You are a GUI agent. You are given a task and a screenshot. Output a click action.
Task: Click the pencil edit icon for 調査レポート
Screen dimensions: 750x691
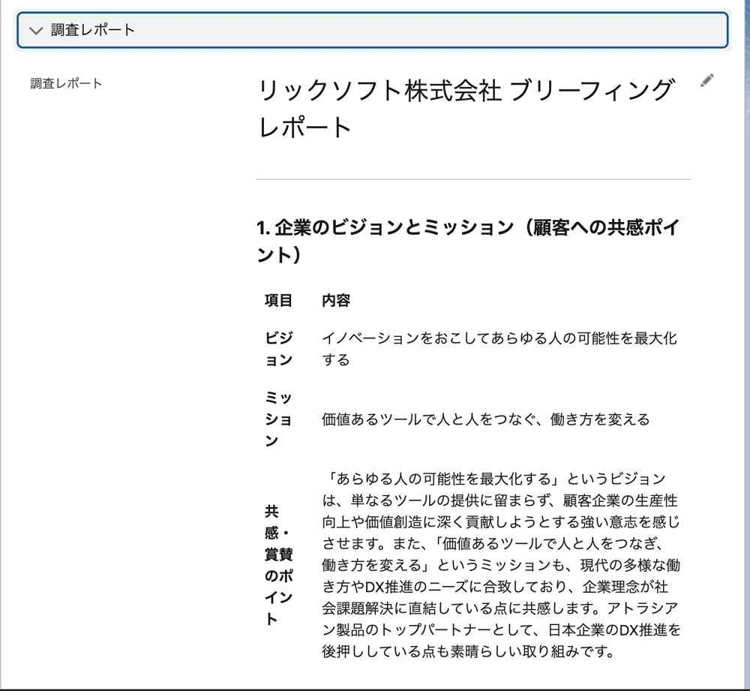pos(707,80)
